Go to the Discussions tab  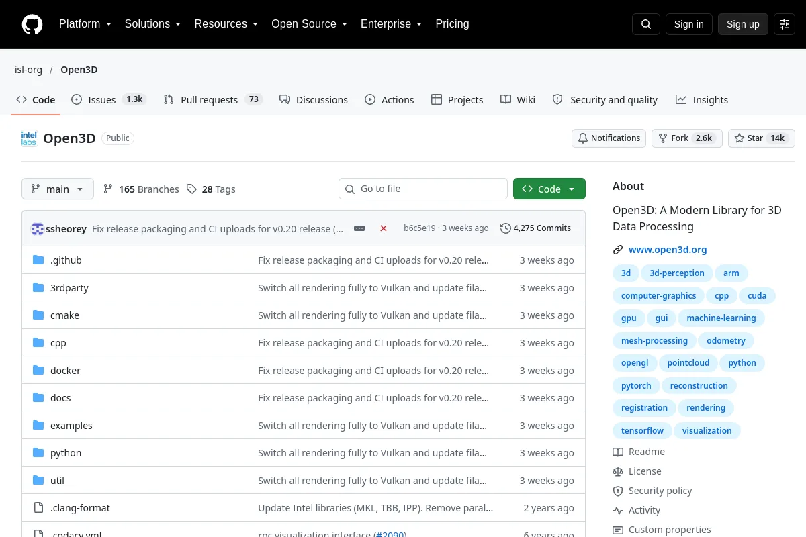314,100
